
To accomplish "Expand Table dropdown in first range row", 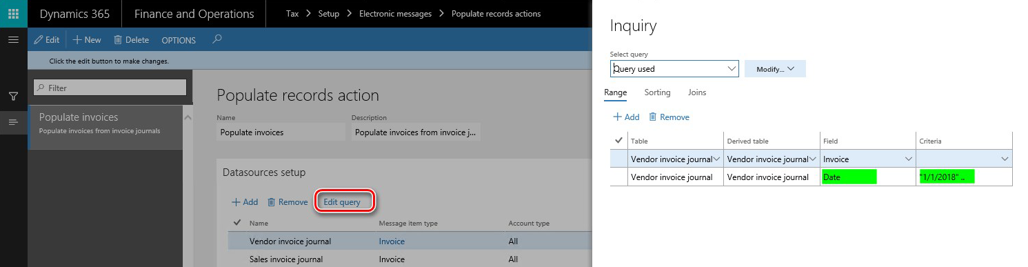I will click(x=717, y=159).
